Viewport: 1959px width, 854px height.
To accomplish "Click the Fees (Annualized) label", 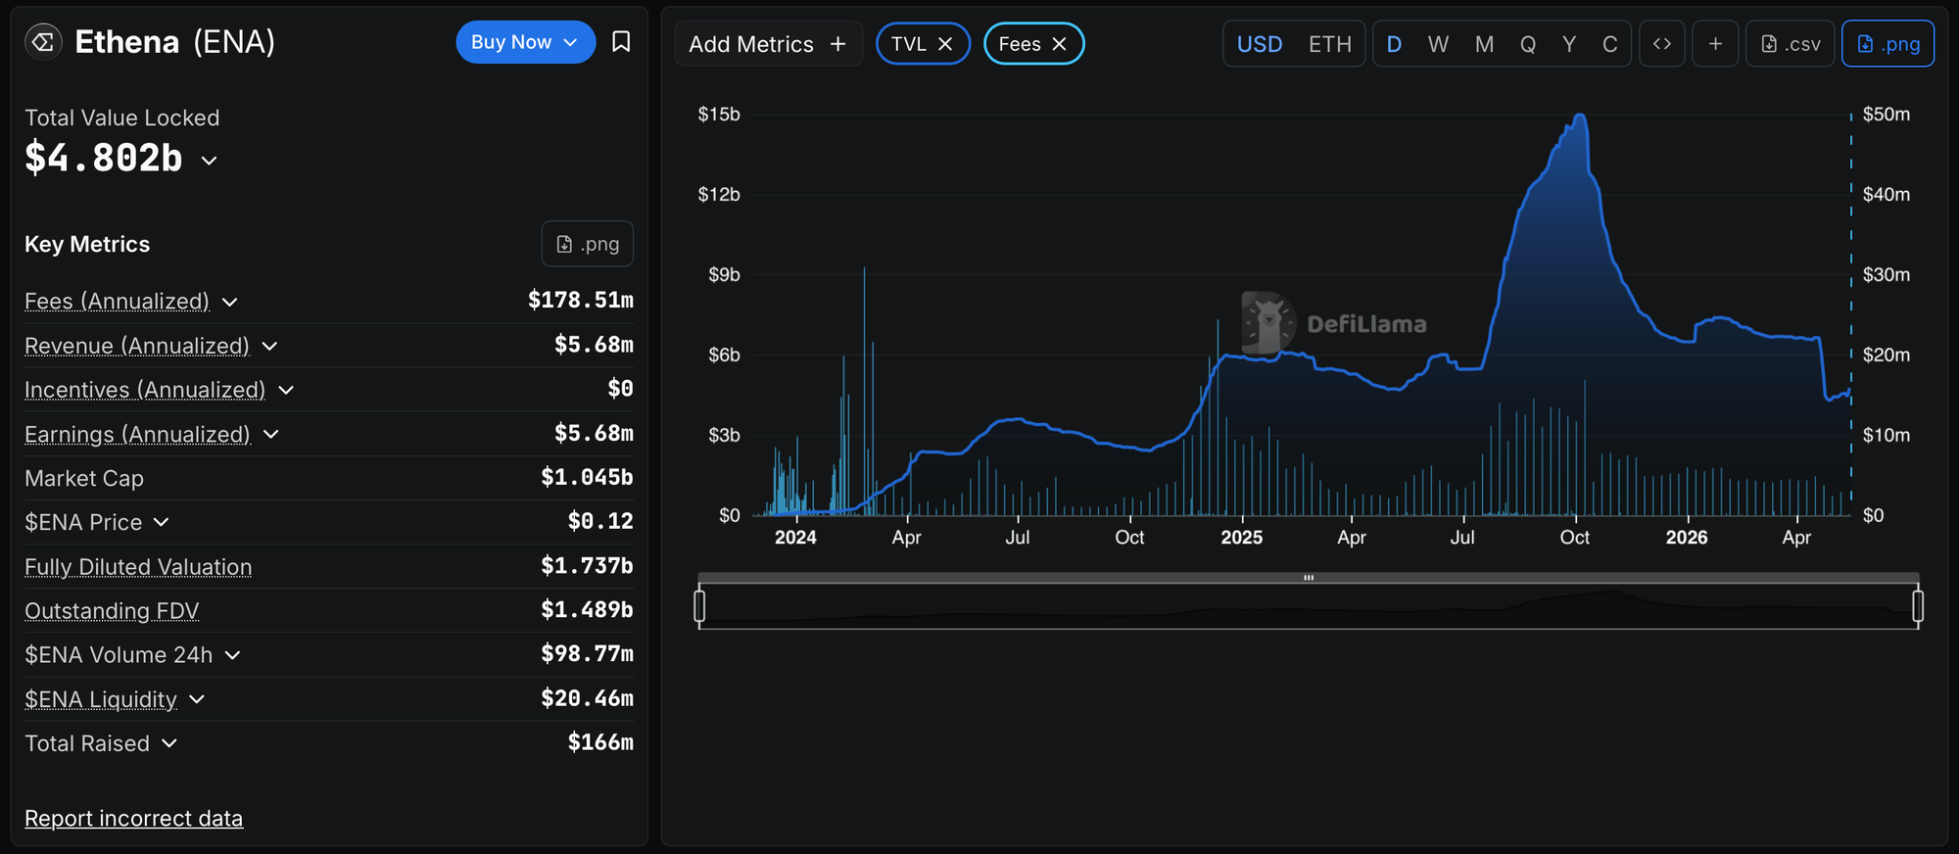I will click(x=117, y=301).
